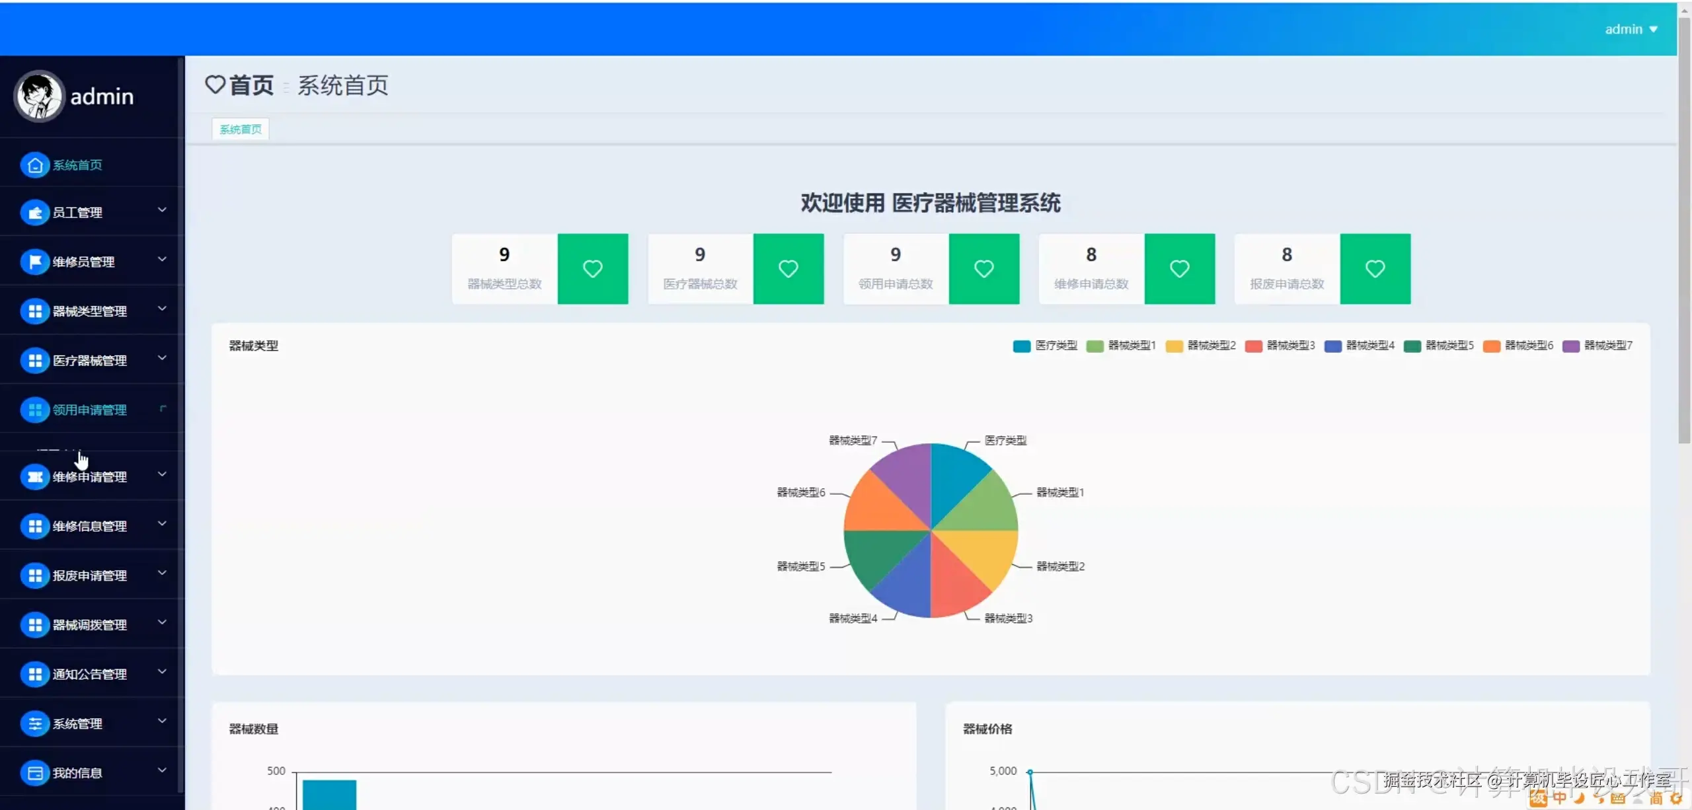Collapse the 领用申请管理 menu chevron
This screenshot has width=1692, height=810.
point(163,408)
